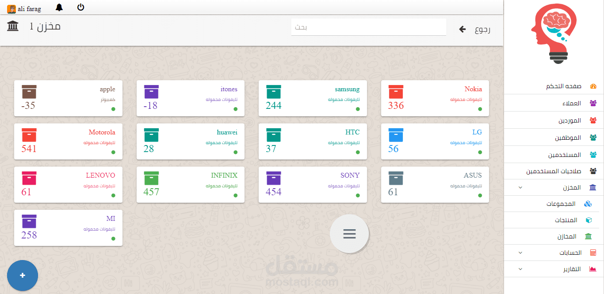Image resolution: width=604 pixels, height=294 pixels.
Task: Click the chart icon beside التقارير
Action: click(593, 269)
